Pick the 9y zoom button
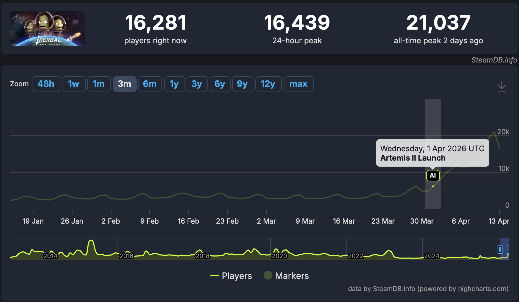The height and width of the screenshot is (302, 519). point(242,84)
